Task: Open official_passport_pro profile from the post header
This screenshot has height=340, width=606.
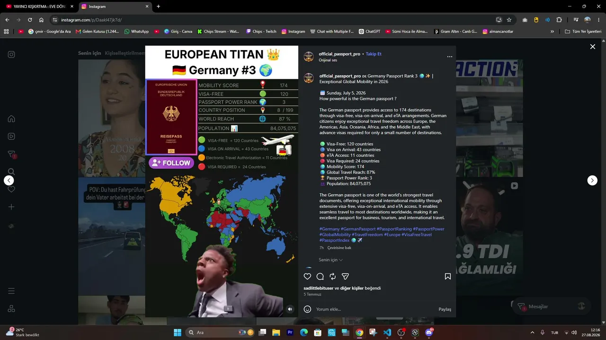Action: point(340,54)
